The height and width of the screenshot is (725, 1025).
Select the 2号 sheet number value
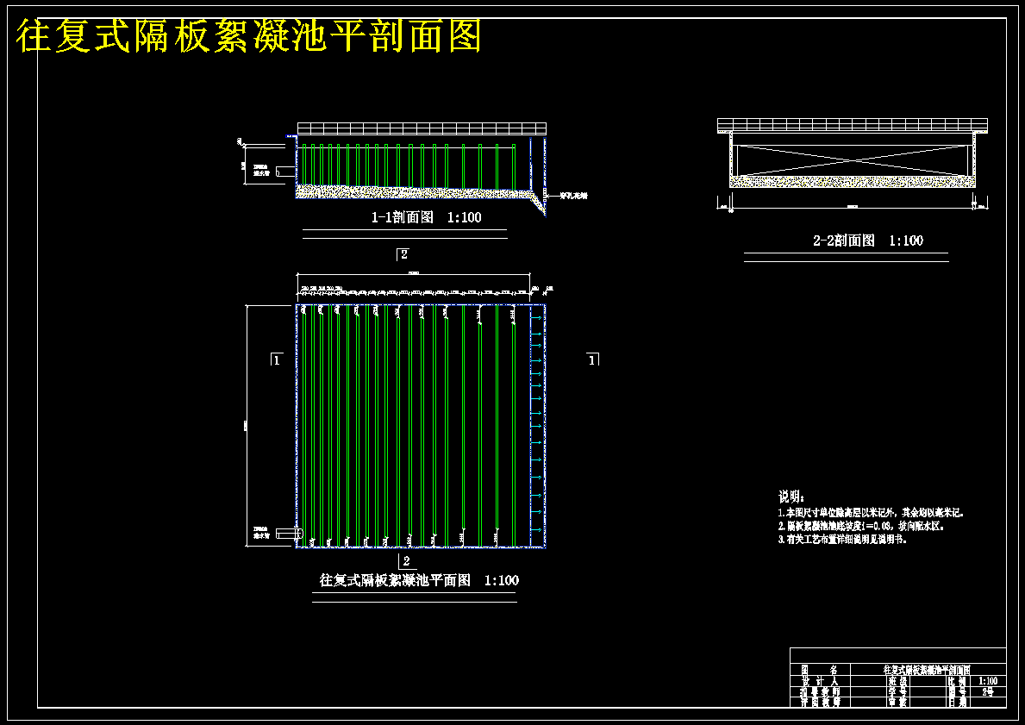pyautogui.click(x=989, y=691)
